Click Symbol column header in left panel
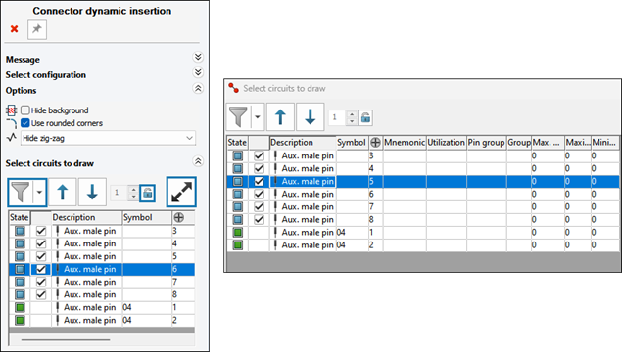The image size is (622, 352). 147,217
